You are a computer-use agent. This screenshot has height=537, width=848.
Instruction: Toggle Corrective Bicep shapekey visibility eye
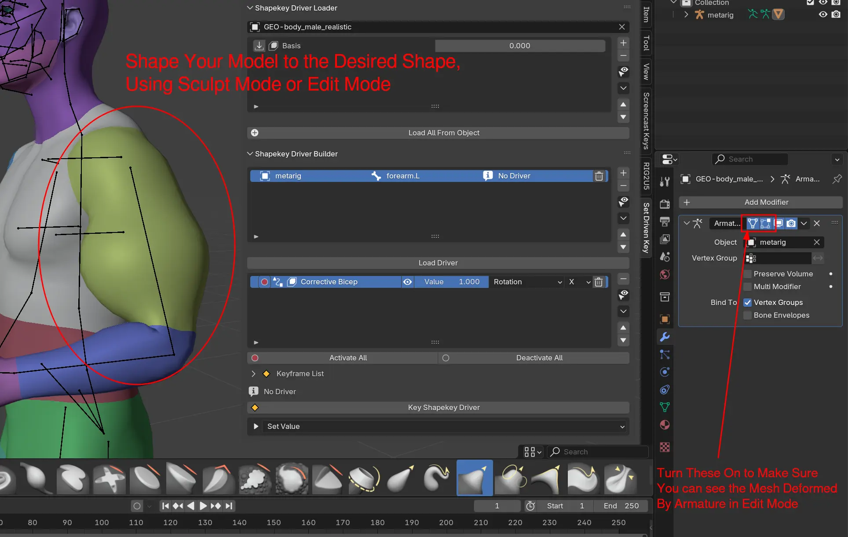[407, 282]
